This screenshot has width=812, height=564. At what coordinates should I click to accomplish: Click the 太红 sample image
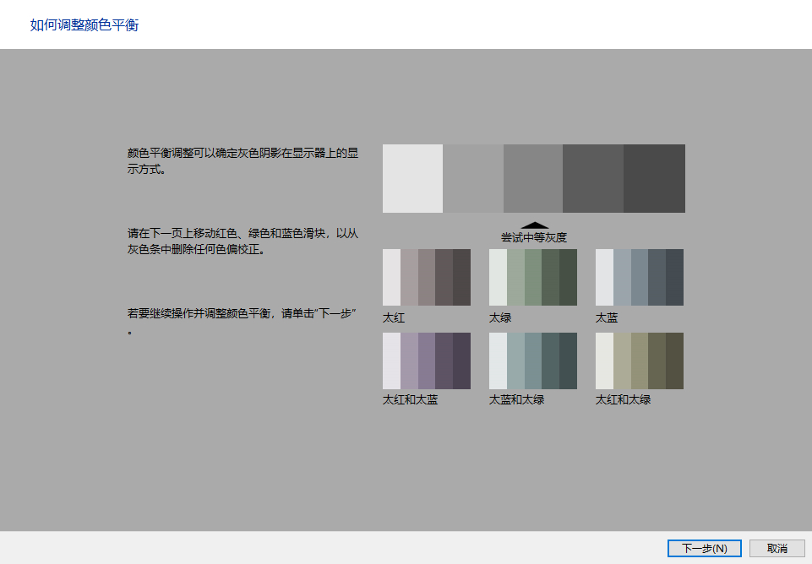(427, 277)
